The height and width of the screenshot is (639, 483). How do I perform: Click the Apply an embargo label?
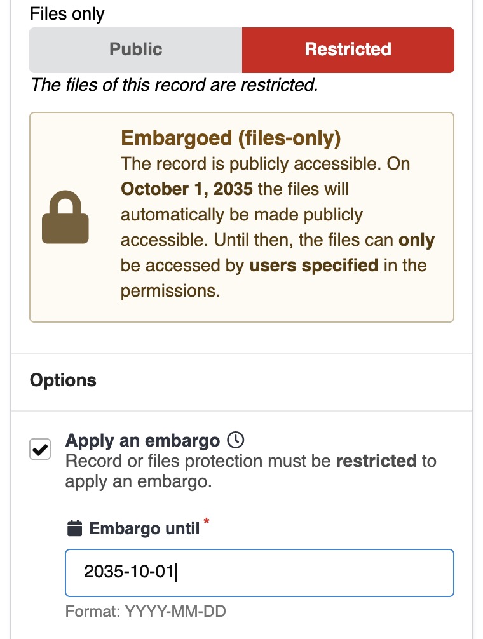142,440
